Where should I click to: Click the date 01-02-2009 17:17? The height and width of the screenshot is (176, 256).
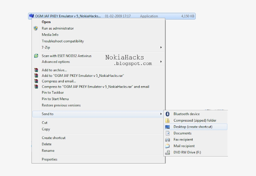(x=118, y=16)
